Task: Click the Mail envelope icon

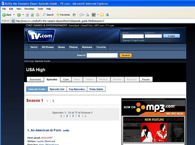Action: point(81,15)
